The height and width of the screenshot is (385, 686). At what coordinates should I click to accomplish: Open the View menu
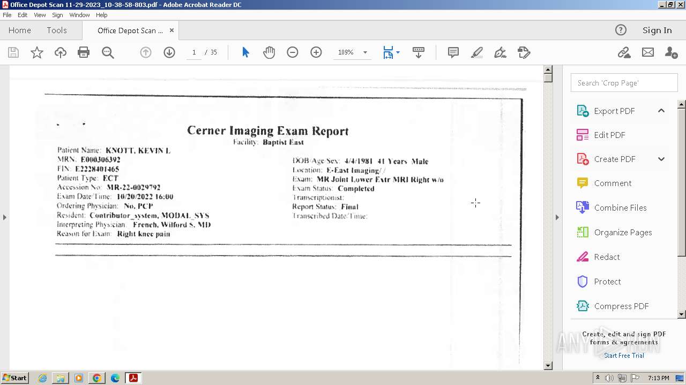coord(40,15)
